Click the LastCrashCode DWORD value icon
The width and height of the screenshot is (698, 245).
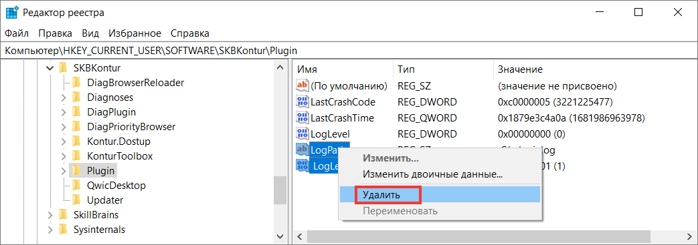click(x=302, y=102)
